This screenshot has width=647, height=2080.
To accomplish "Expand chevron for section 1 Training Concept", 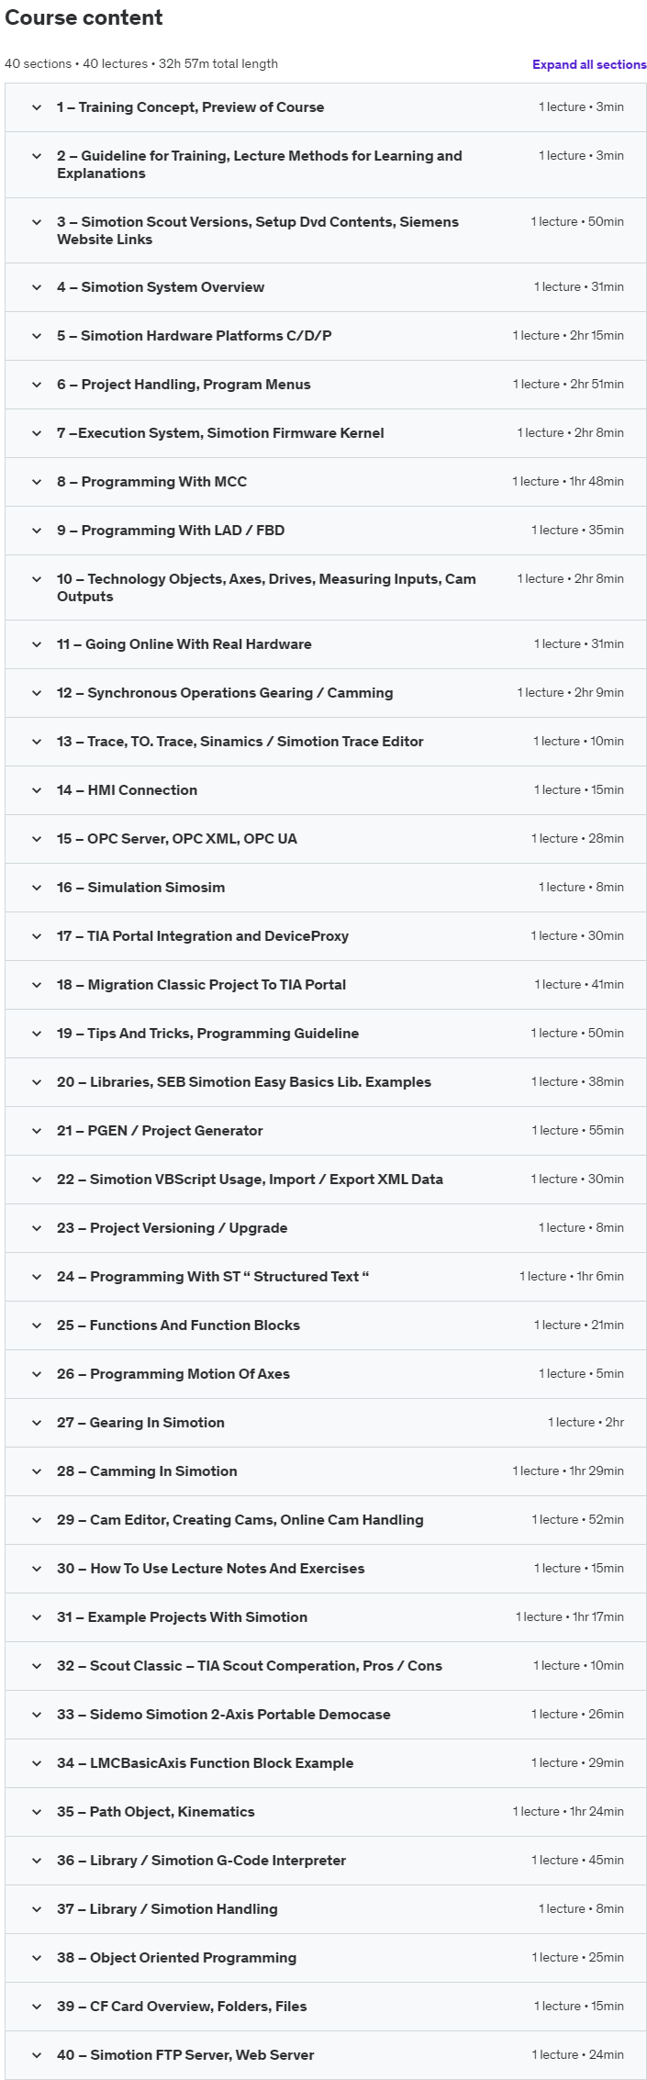I will (x=37, y=107).
